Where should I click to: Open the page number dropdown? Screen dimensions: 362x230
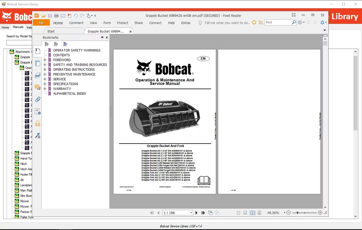point(191,213)
